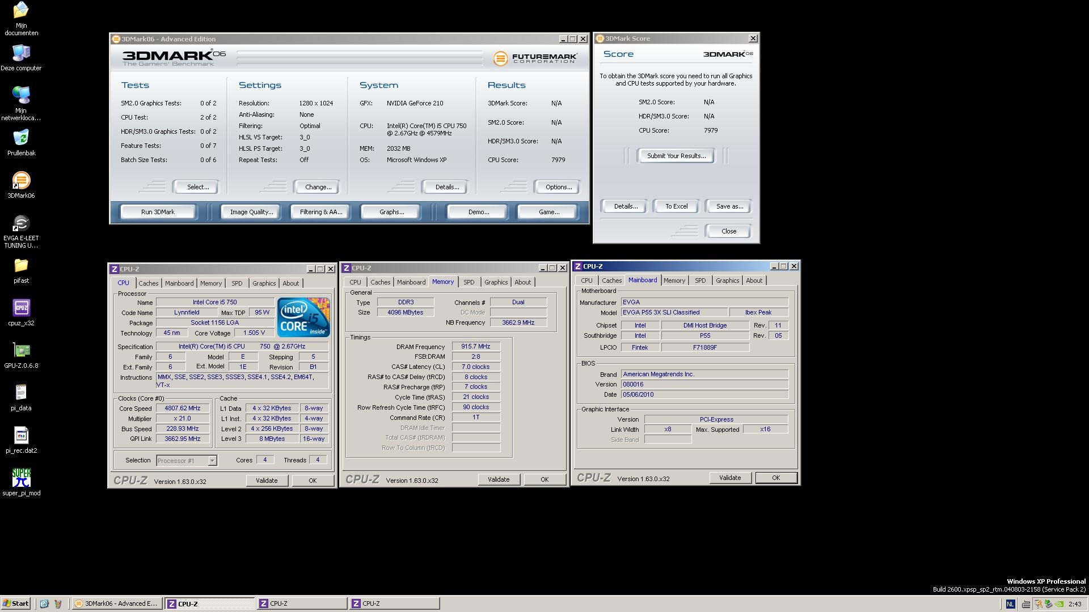Click Validate in left CPU-Z window
Screen dimensions: 1089x612
click(267, 481)
